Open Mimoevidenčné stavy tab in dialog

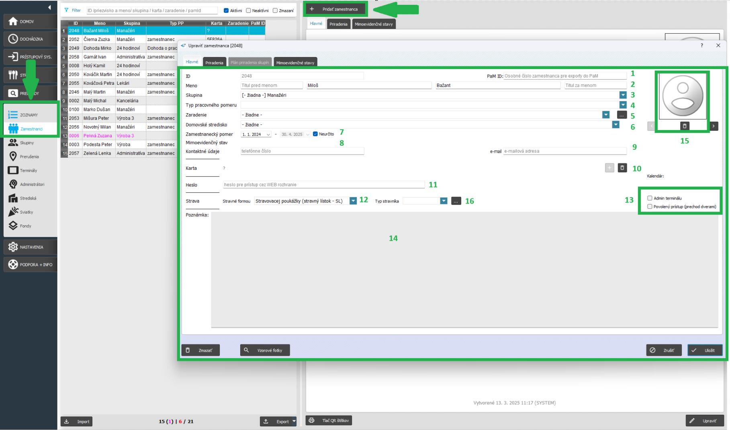click(x=295, y=63)
